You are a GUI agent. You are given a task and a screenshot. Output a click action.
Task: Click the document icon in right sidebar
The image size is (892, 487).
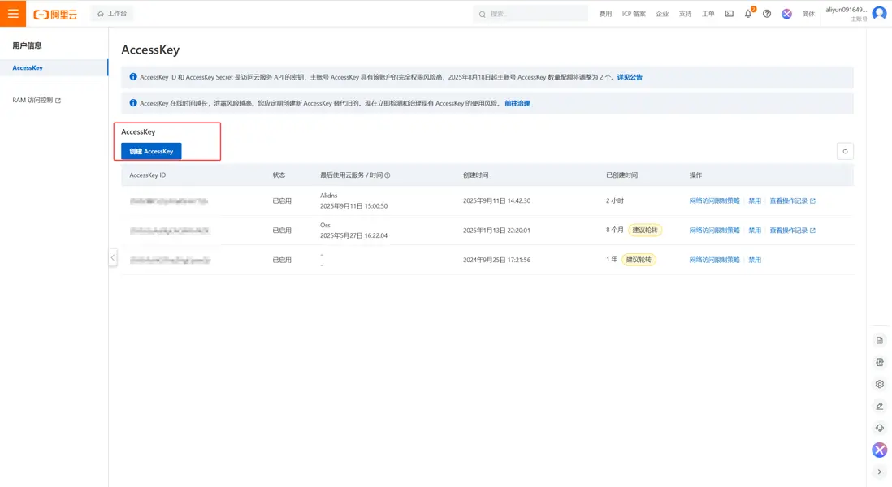pos(879,340)
